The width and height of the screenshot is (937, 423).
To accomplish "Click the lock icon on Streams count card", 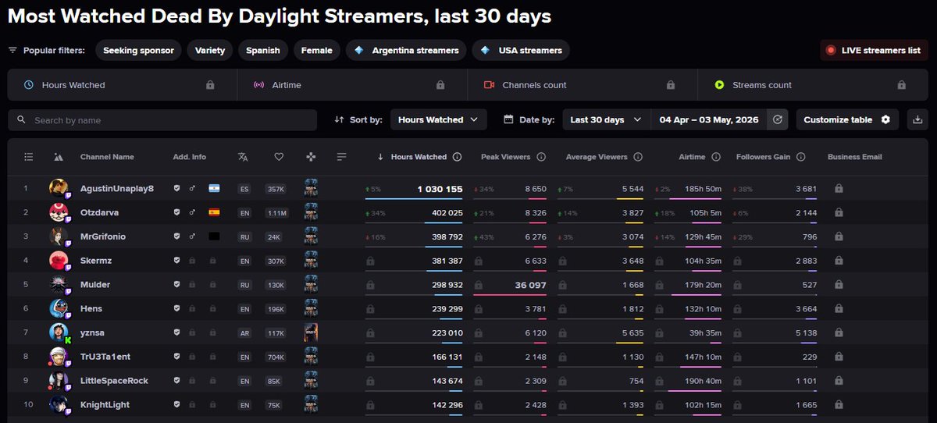I will (x=902, y=85).
